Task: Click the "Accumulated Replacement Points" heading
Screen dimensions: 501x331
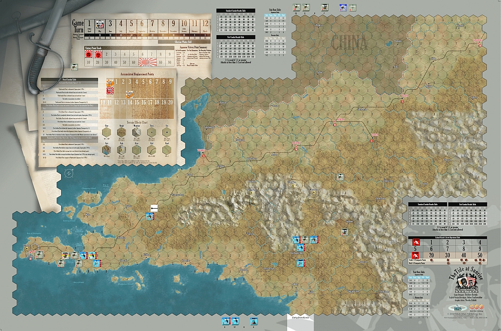Action: (x=137, y=74)
